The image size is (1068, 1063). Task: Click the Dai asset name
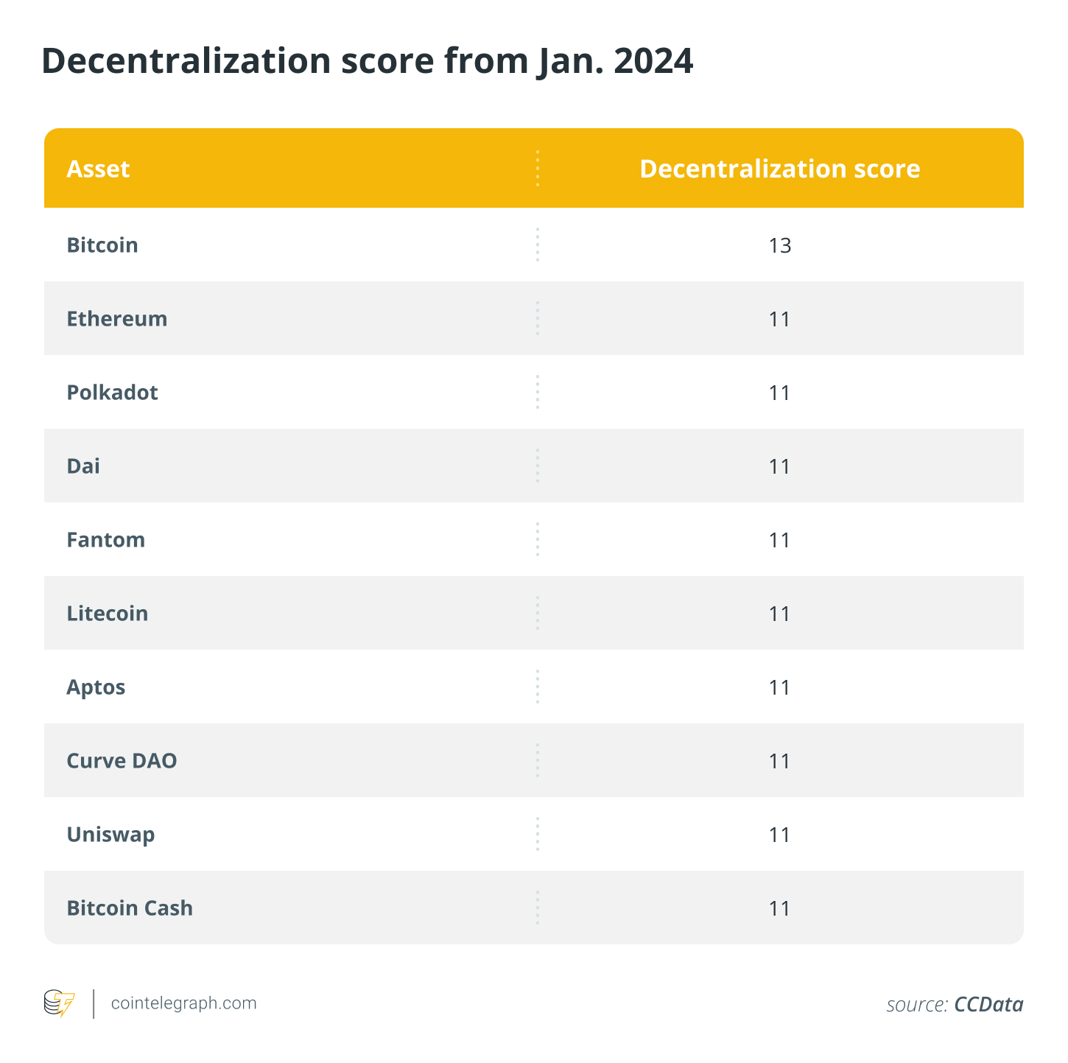point(83,466)
